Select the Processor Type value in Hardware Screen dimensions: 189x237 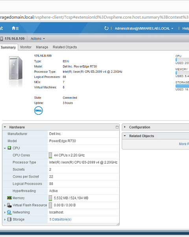[83, 162]
